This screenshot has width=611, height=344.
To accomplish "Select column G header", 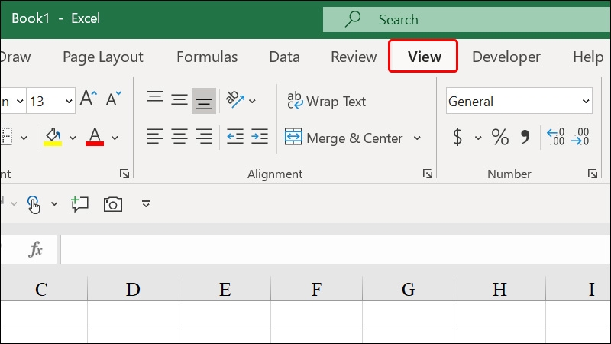I will (x=408, y=289).
